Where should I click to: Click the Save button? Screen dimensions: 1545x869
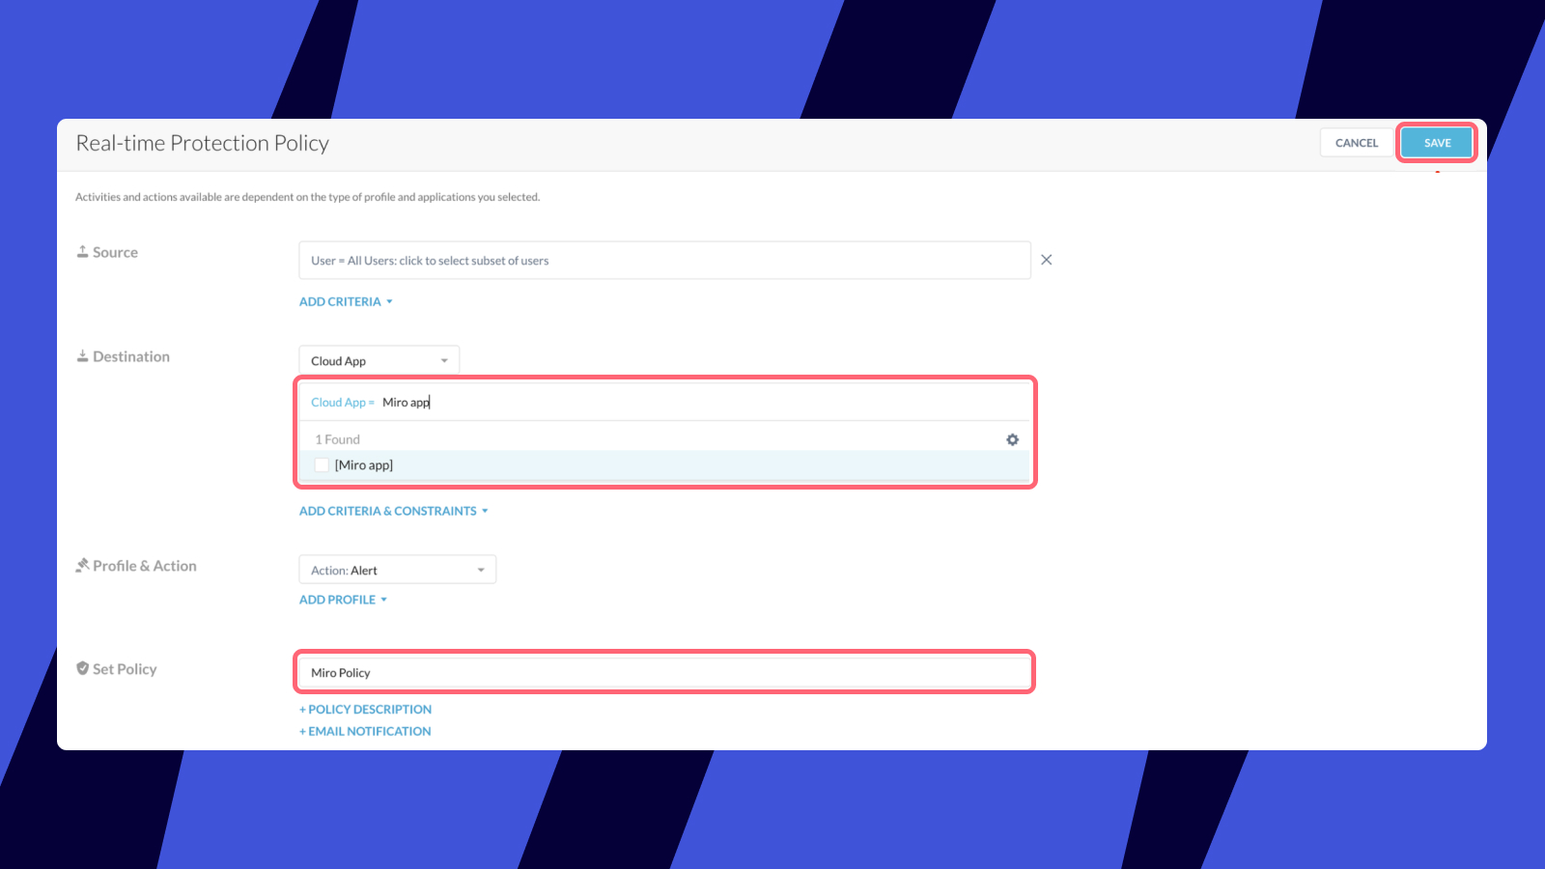tap(1436, 143)
